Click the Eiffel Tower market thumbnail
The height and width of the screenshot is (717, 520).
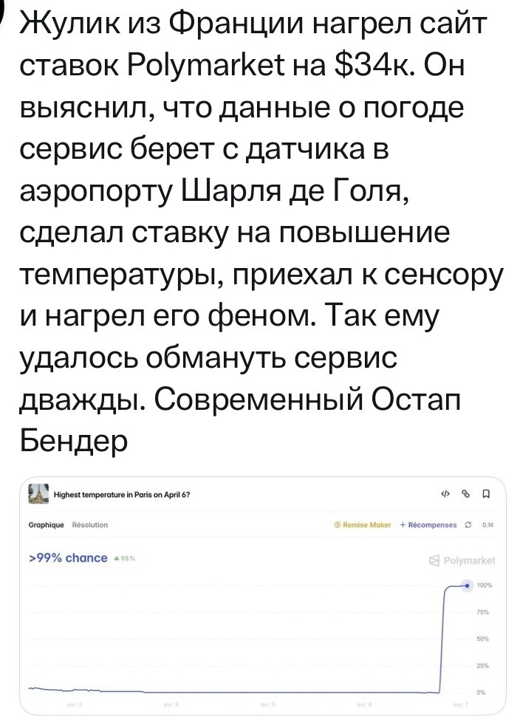pyautogui.click(x=38, y=494)
